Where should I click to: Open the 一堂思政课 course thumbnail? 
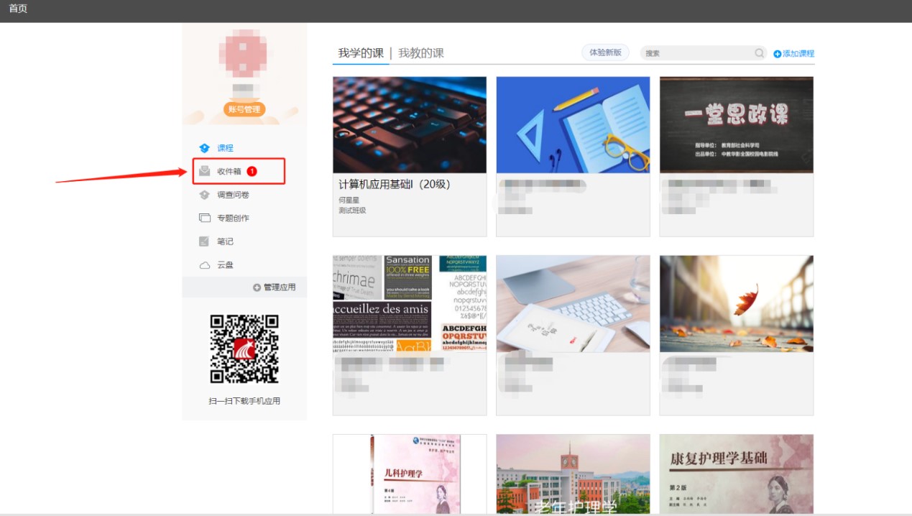tap(736, 124)
